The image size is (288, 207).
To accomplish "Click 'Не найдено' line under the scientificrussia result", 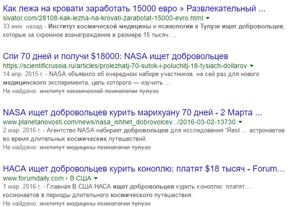I will pyautogui.click(x=20, y=91).
